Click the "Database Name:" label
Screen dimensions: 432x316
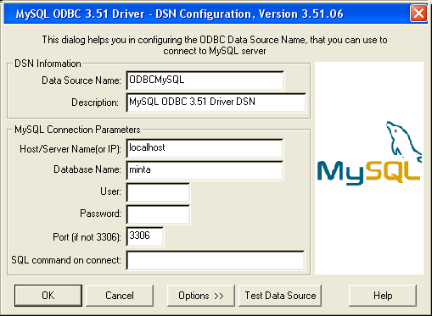(x=87, y=169)
